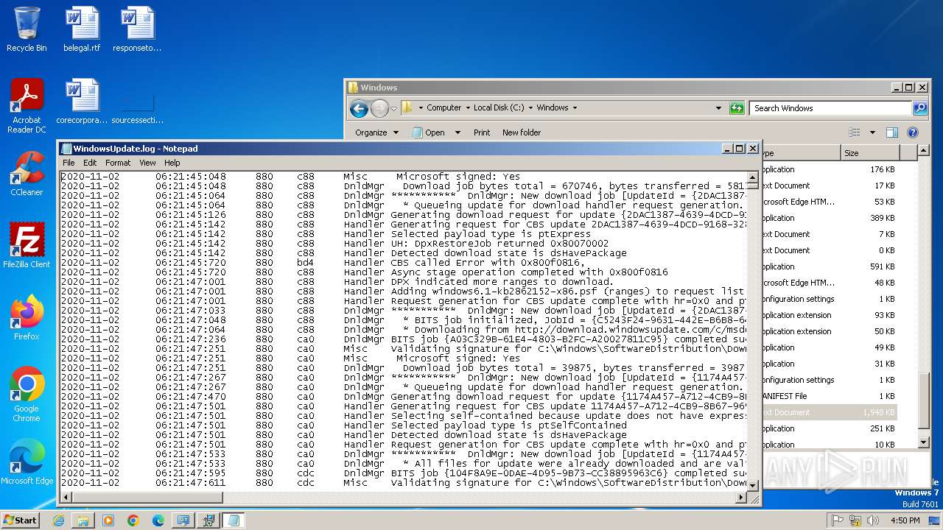Screen dimensions: 943x530
Task: Open Notepad Format menu
Action: 118,163
